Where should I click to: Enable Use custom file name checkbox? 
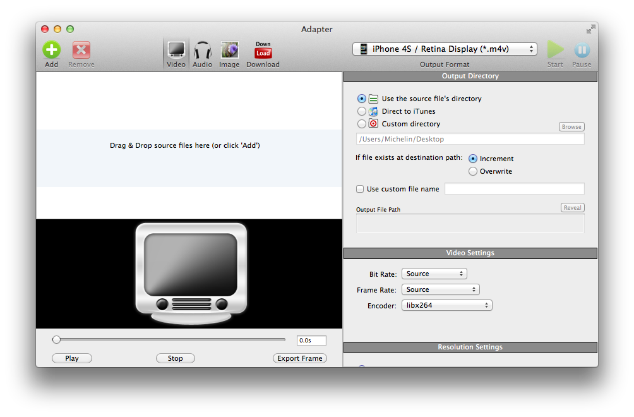click(x=360, y=189)
